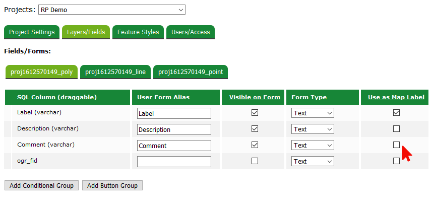Screen dimensions: 433x210
Task: Open the Projects dropdown showing RP Demo
Action: pyautogui.click(x=112, y=10)
